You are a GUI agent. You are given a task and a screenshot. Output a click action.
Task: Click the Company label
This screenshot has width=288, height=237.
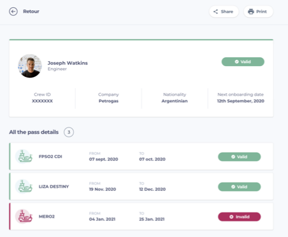108,94
